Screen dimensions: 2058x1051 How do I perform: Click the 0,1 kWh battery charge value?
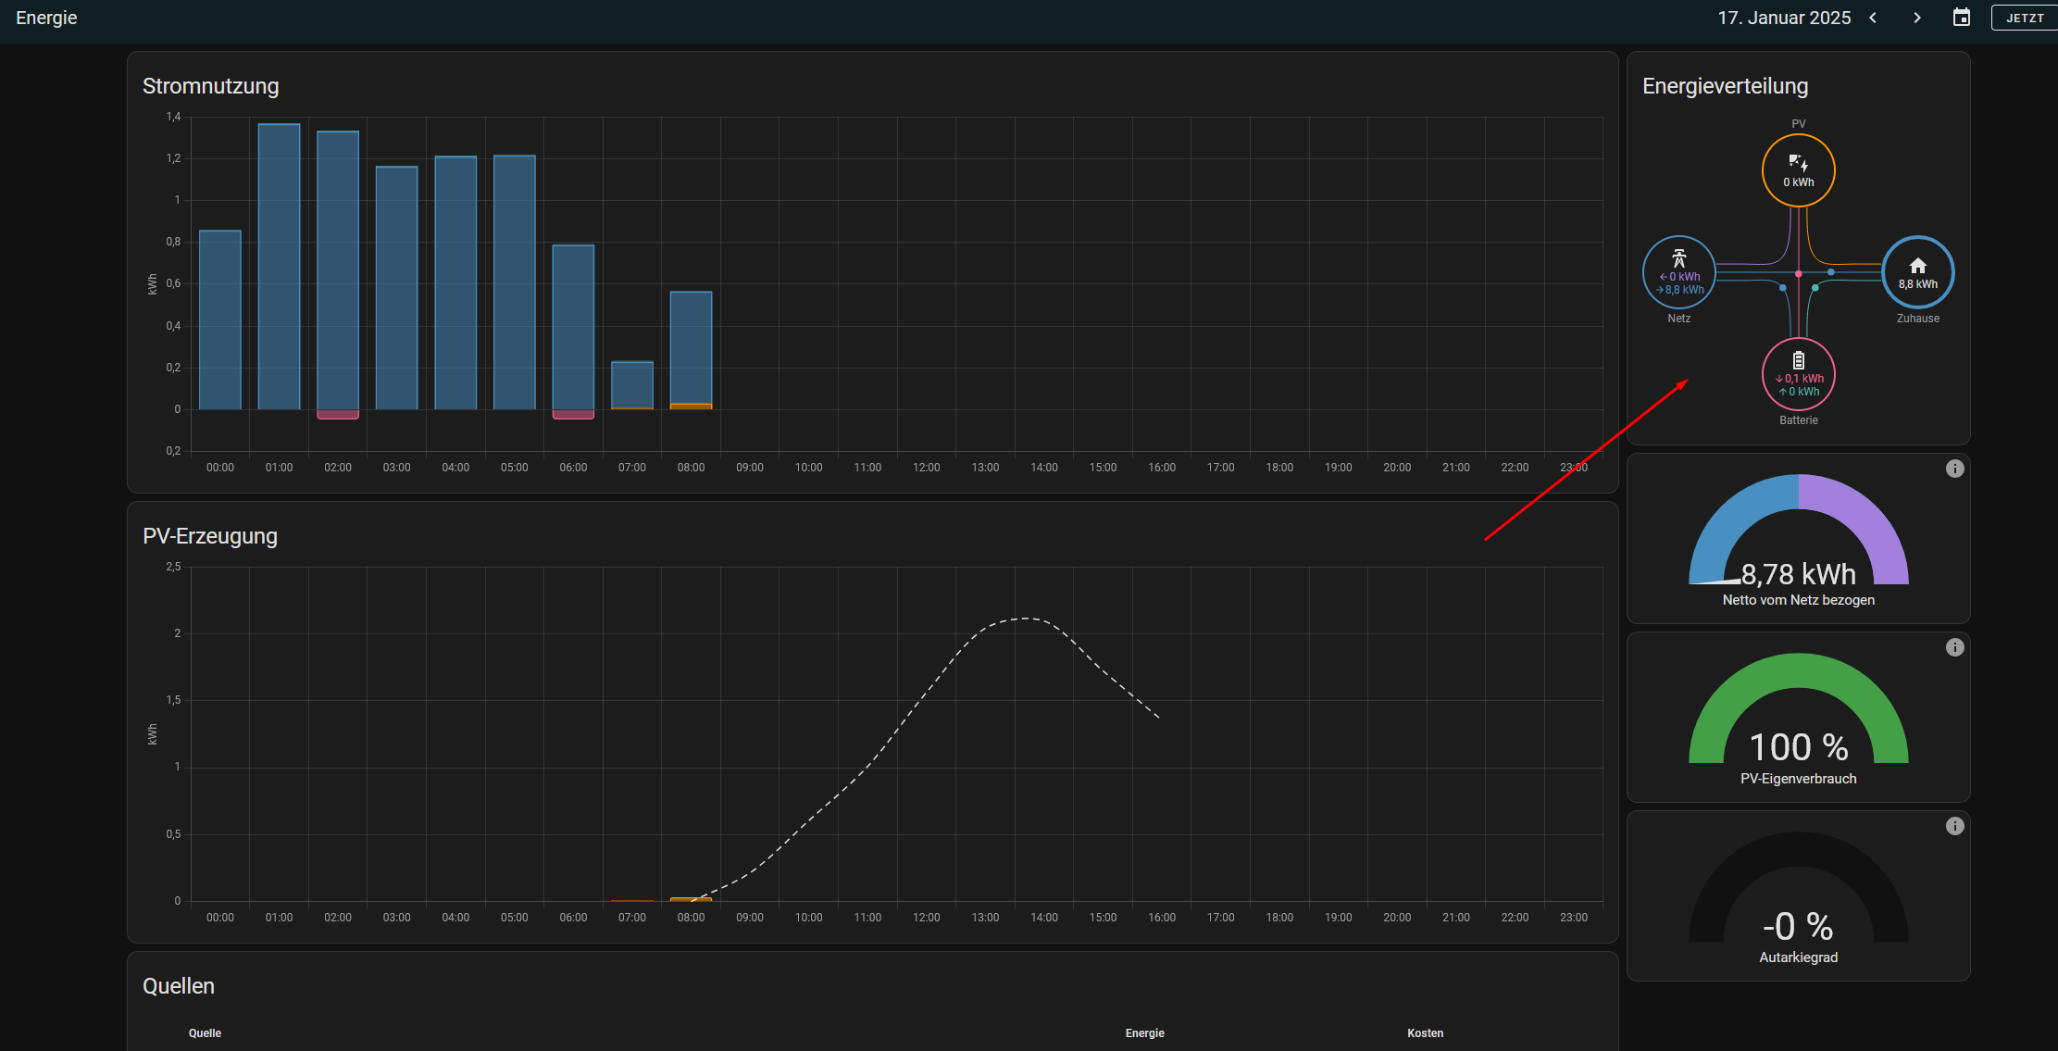pos(1800,379)
